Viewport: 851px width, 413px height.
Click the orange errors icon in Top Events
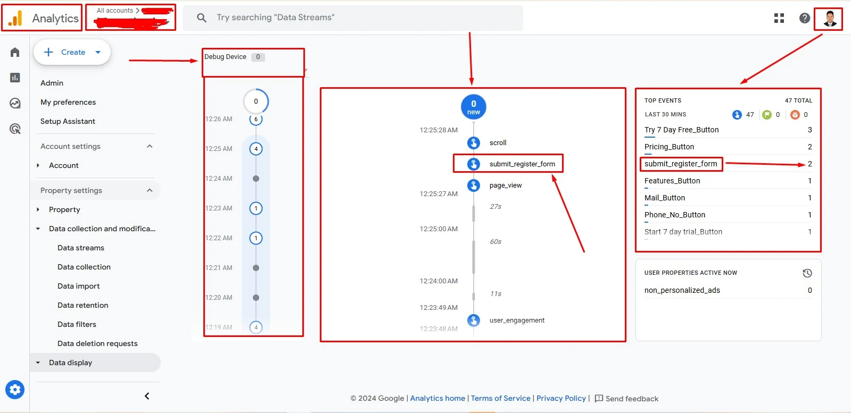pyautogui.click(x=795, y=115)
